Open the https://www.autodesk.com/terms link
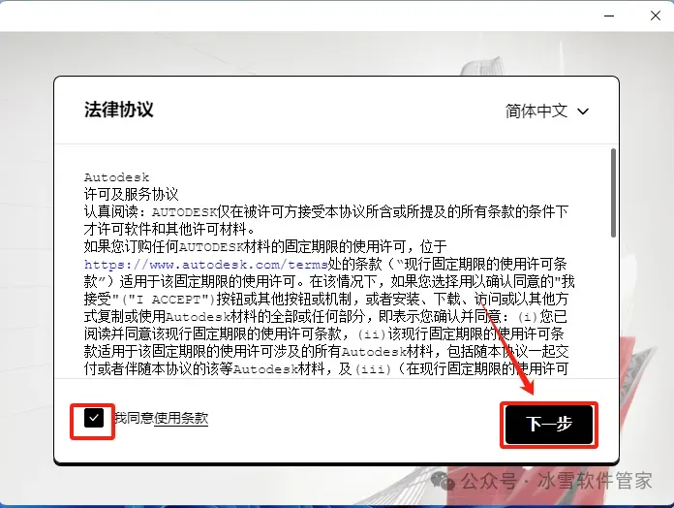 click(x=206, y=264)
